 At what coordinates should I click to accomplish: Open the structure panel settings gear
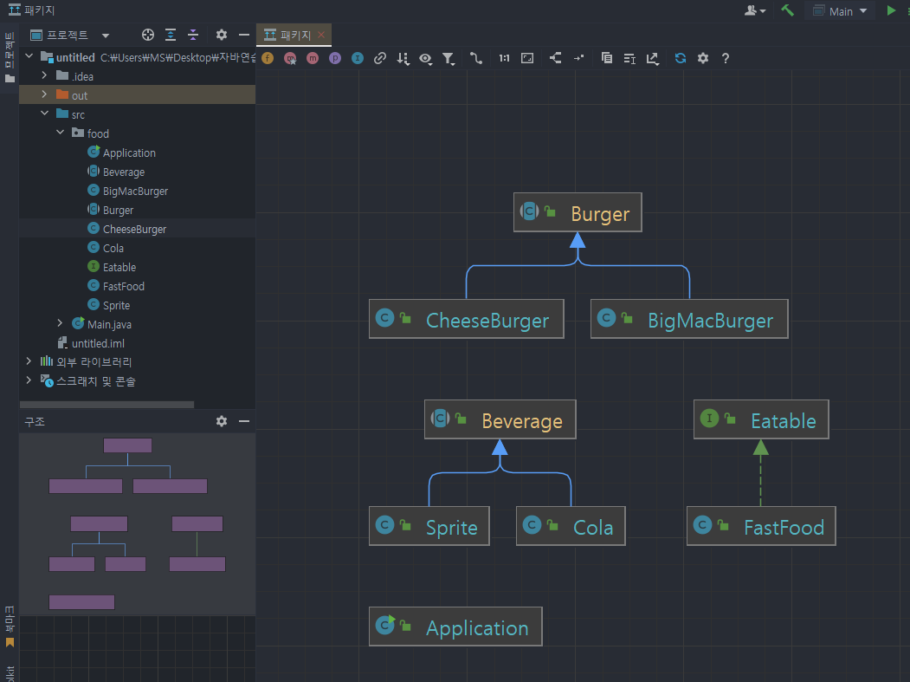(x=222, y=421)
